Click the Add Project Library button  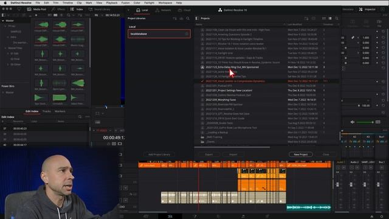159,155
